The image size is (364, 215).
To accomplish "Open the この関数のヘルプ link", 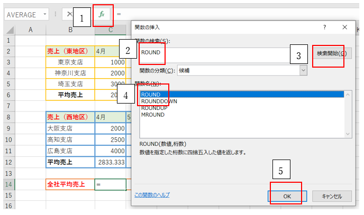I will pyautogui.click(x=152, y=195).
